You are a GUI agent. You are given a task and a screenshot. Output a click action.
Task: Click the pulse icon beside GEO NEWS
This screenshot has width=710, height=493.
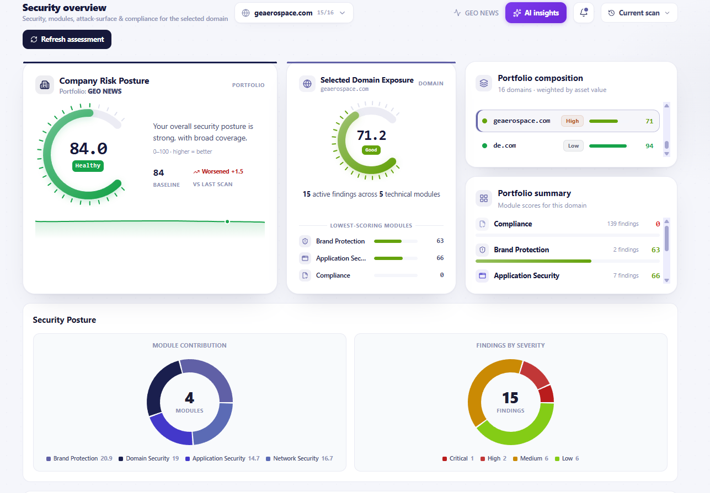[457, 13]
